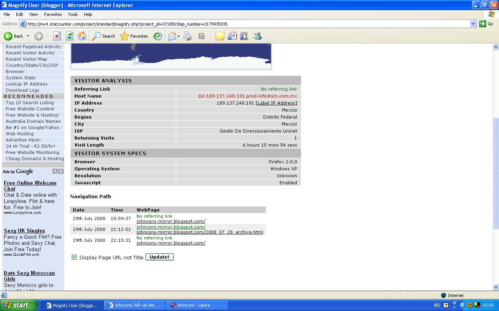
Task: Stop loading the page
Action: click(x=57, y=36)
